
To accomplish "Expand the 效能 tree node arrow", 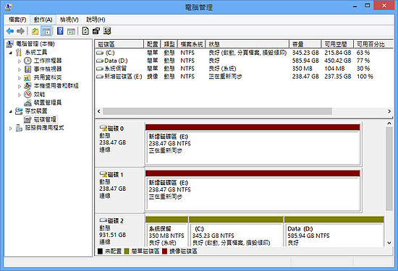I will pos(20,95).
